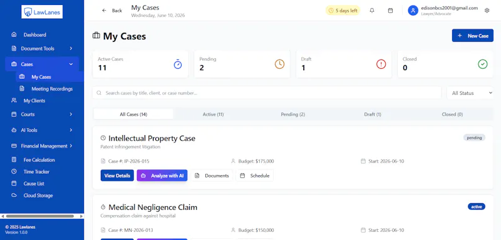Click Medical Negligence Claim title
This screenshot has height=240, width=501.
(153, 207)
